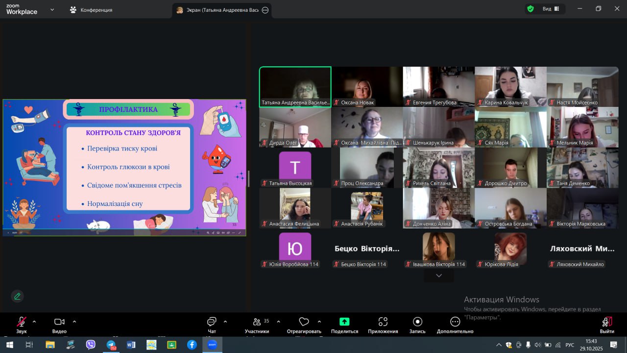Open the Приложения apps panel
627x353 pixels.
(x=383, y=325)
